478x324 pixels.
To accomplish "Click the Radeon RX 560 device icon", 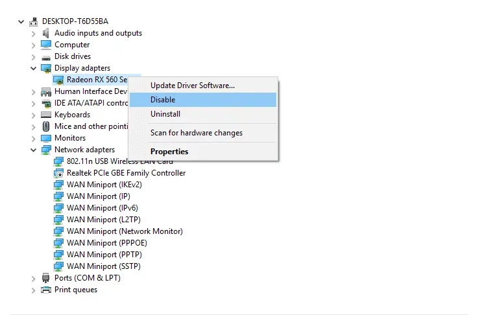I will pyautogui.click(x=58, y=80).
